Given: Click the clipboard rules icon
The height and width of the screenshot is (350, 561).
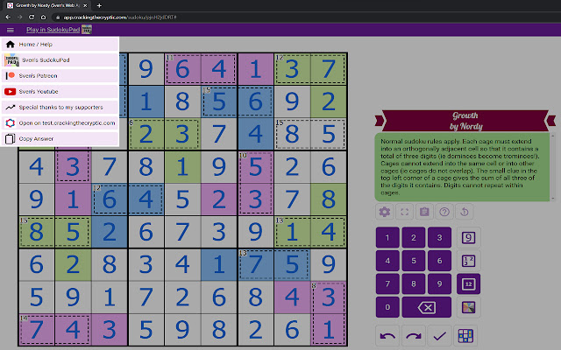Looking at the screenshot, I should pyautogui.click(x=424, y=211).
